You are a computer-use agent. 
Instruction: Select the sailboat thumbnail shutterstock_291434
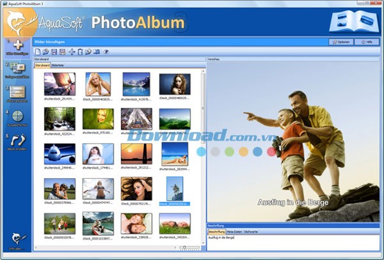[x=60, y=84]
